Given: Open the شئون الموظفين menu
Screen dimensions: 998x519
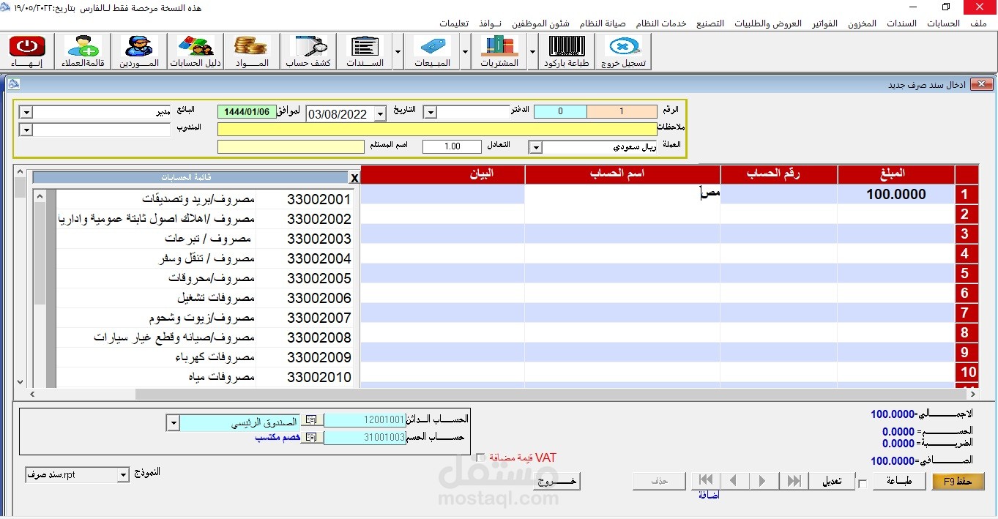Looking at the screenshot, I should tap(540, 23).
